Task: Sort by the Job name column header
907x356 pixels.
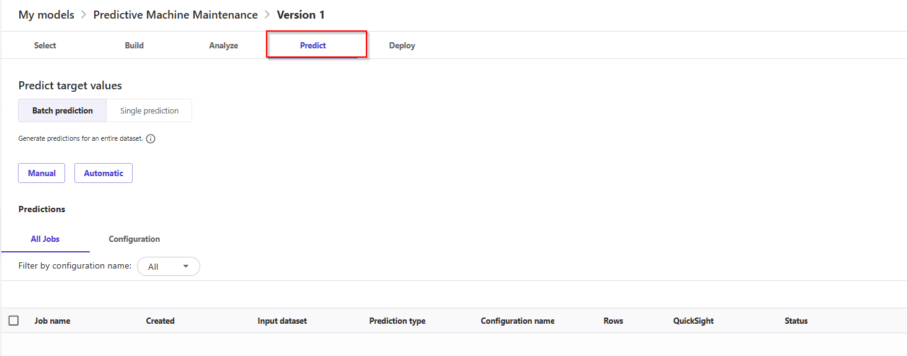Action: click(52, 321)
